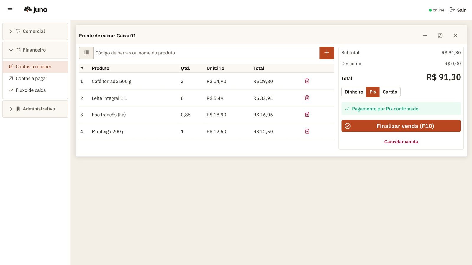Image resolution: width=472 pixels, height=265 pixels.
Task: Click Finalizar venda (F10) button
Action: click(401, 126)
